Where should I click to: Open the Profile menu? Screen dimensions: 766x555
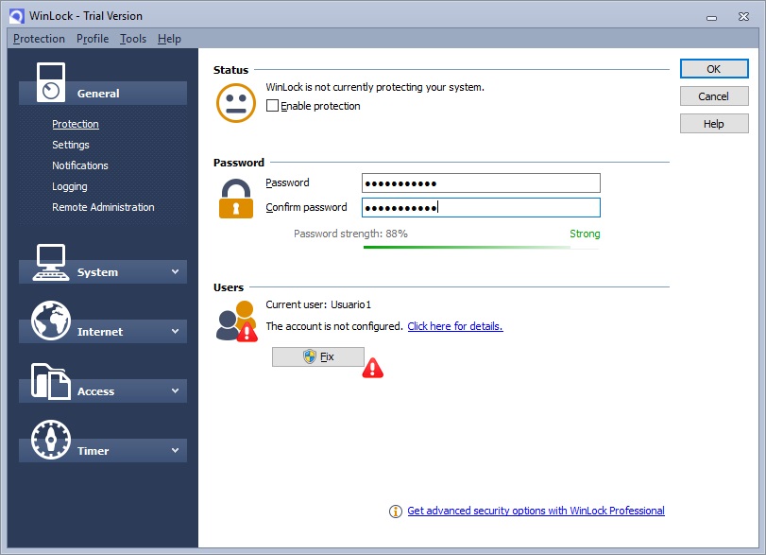click(93, 39)
